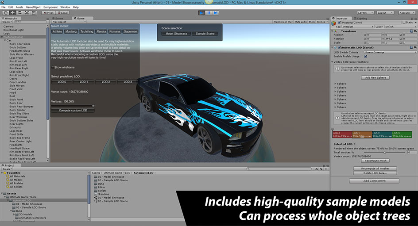Click Compute custom LOD button

(73, 110)
